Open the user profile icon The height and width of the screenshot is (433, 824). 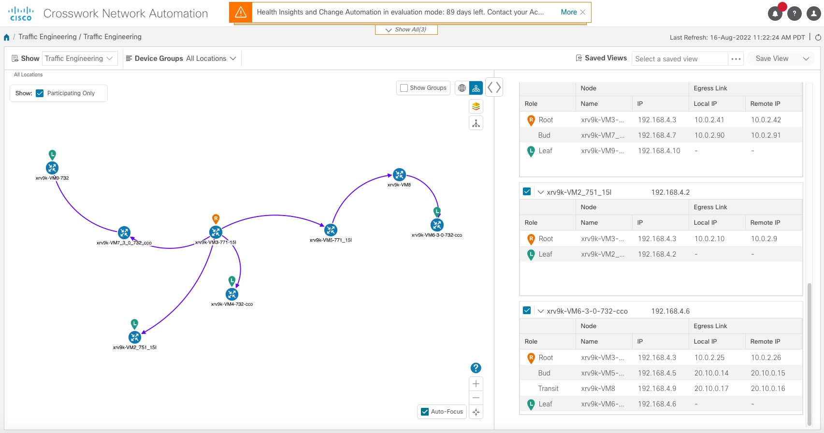coord(814,14)
